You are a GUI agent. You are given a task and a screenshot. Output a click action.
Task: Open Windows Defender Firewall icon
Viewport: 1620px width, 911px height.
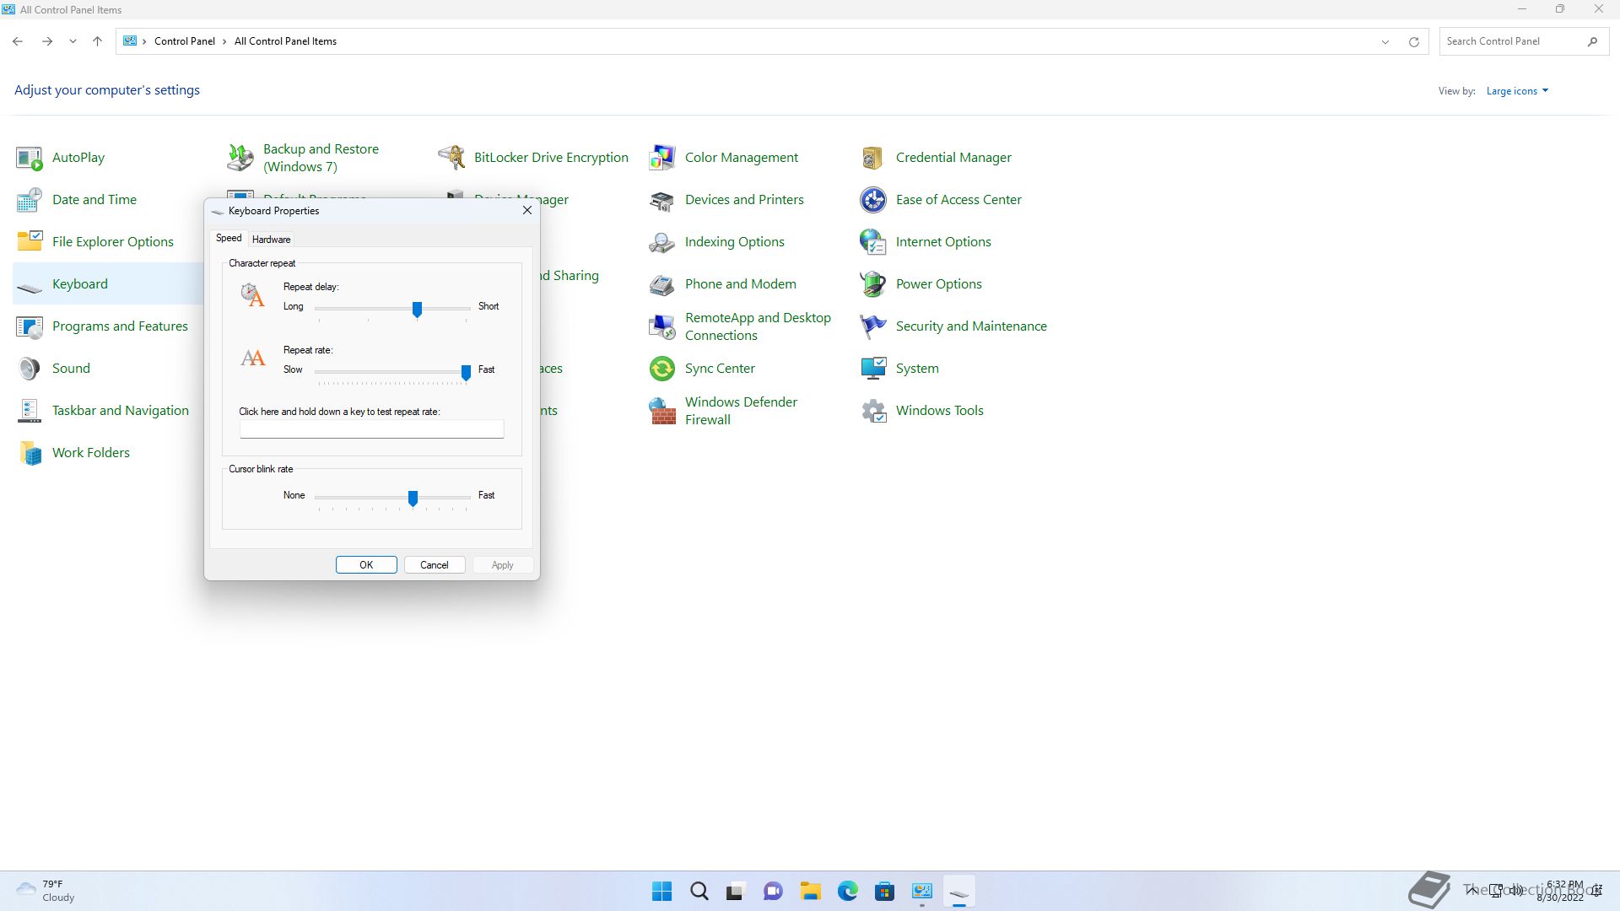(662, 411)
